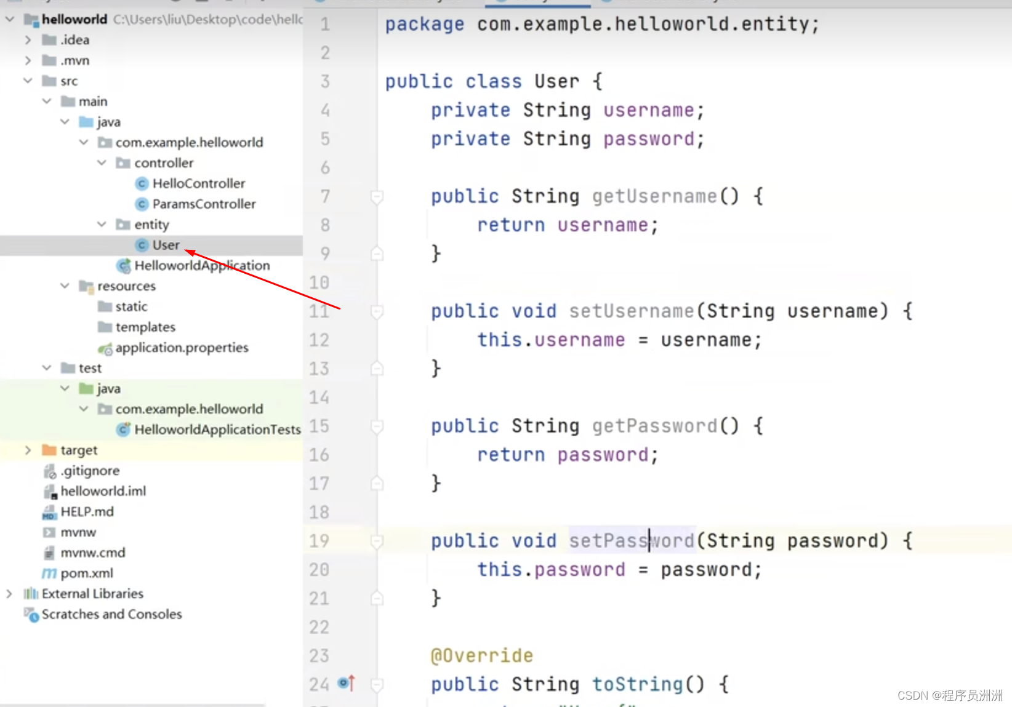Select the com.example.helloworld main package
The height and width of the screenshot is (707, 1012).
click(x=189, y=142)
